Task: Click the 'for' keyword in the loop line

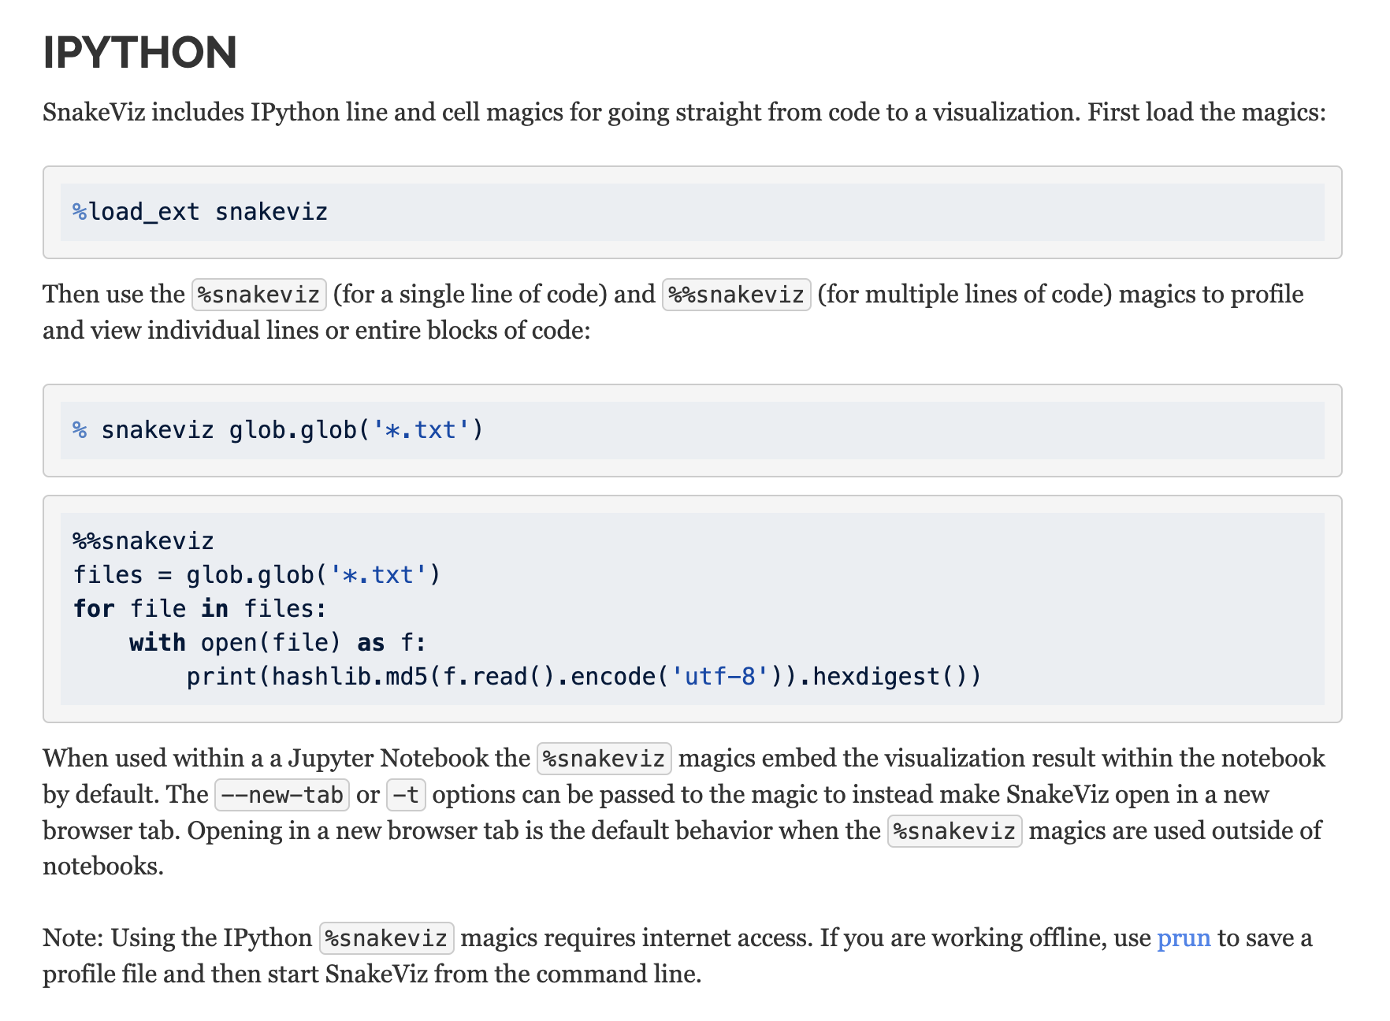Action: tap(94, 609)
